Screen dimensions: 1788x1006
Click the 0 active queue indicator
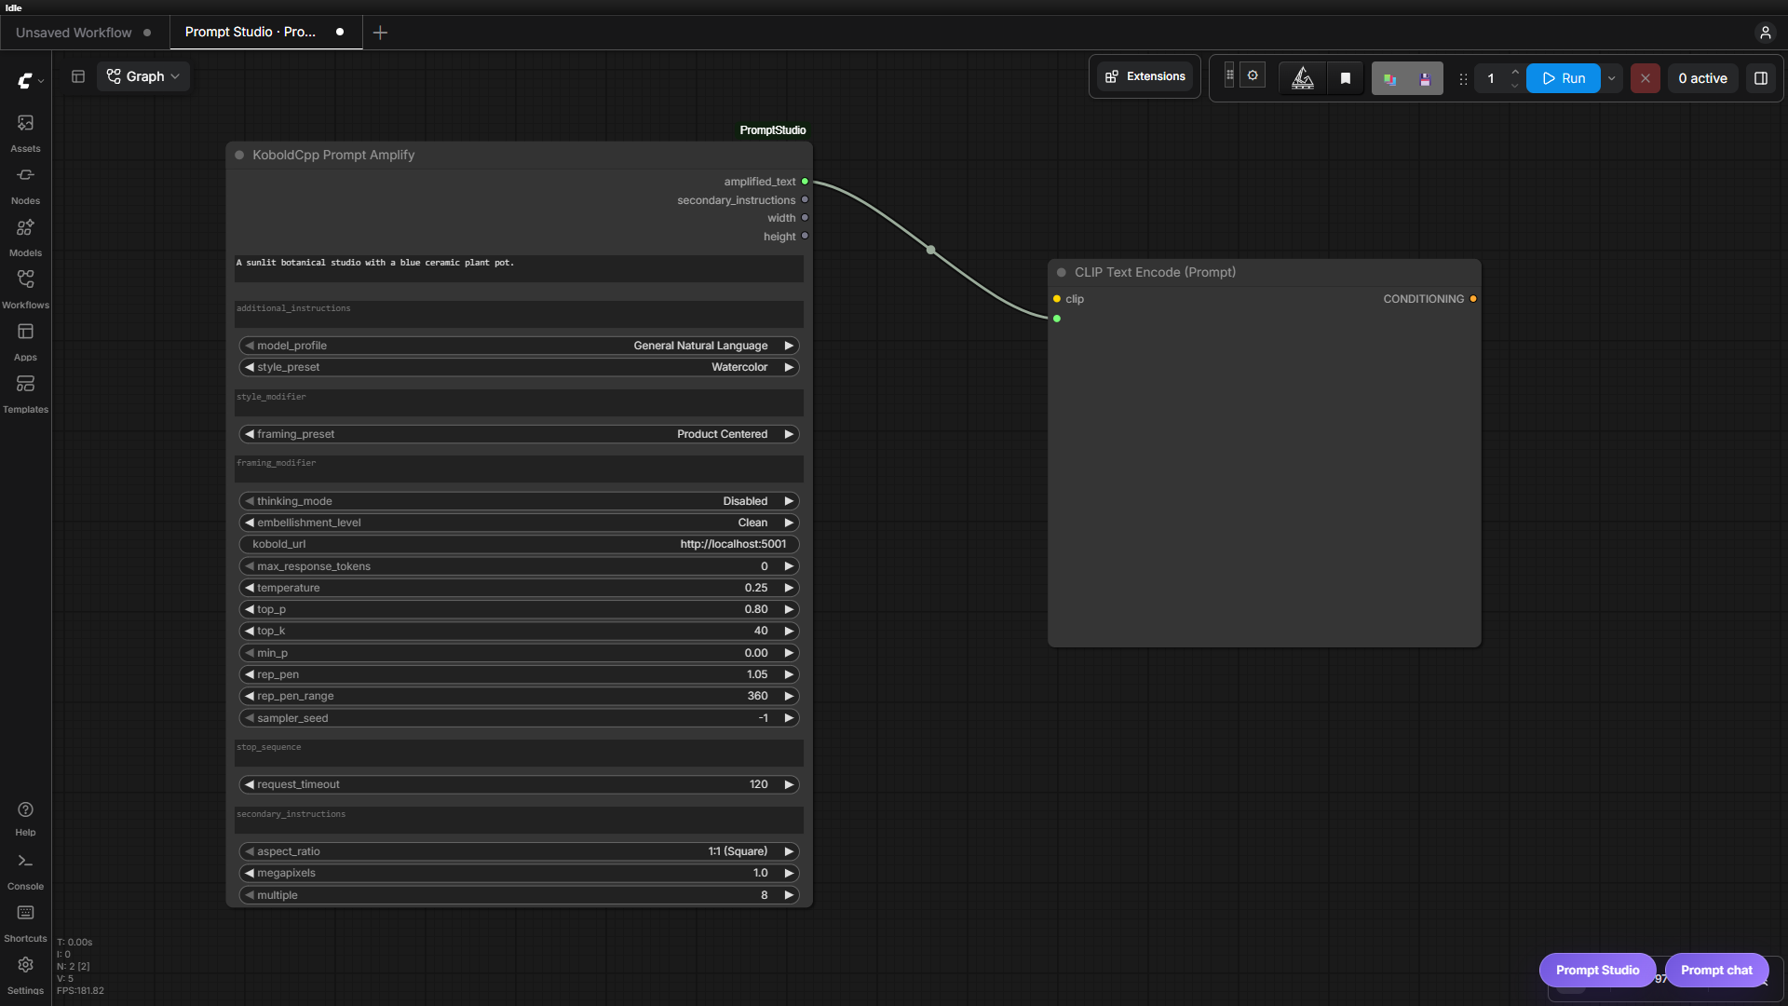(x=1702, y=78)
